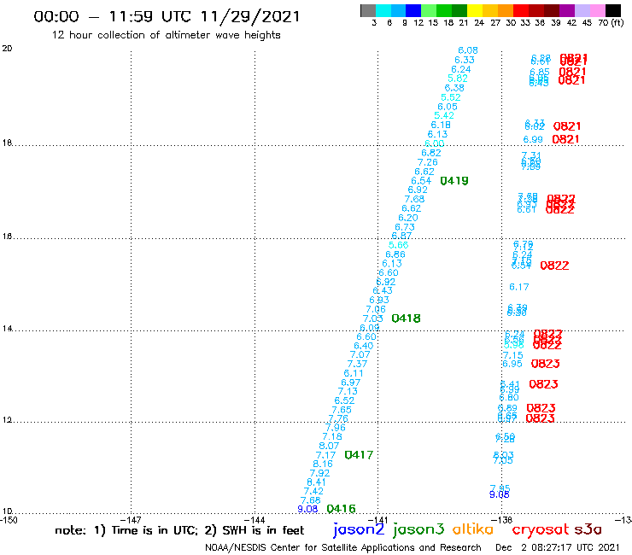Pick the orange legend color swatch

[x=506, y=10]
